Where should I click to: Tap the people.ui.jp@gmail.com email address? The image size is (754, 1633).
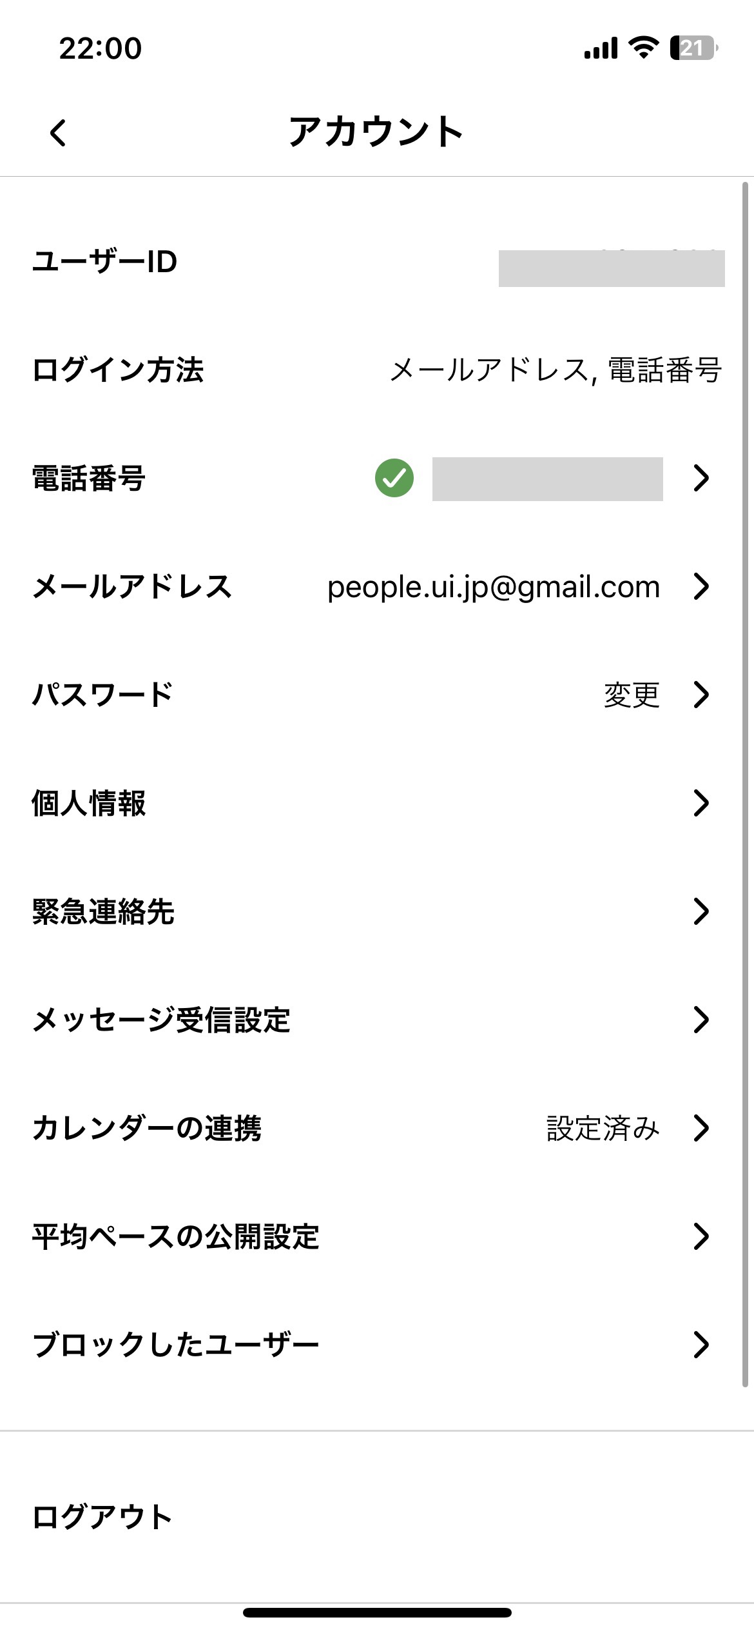[494, 587]
